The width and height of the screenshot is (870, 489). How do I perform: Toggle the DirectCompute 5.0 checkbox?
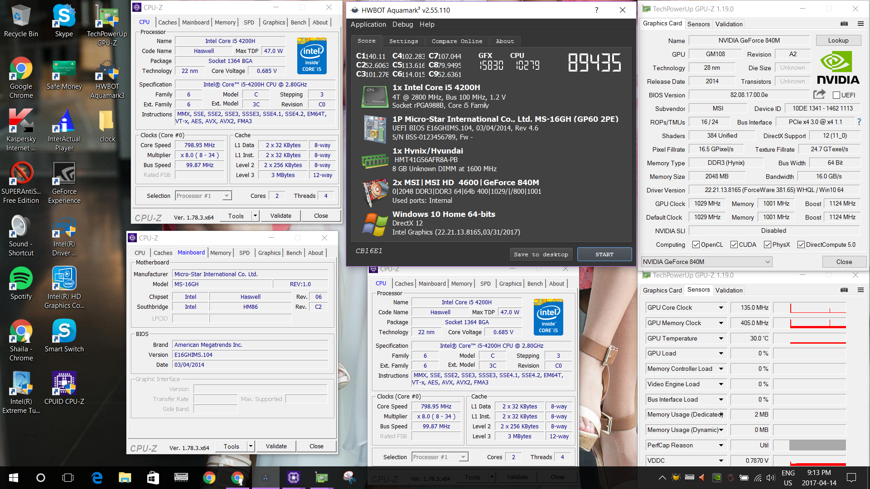tap(801, 244)
